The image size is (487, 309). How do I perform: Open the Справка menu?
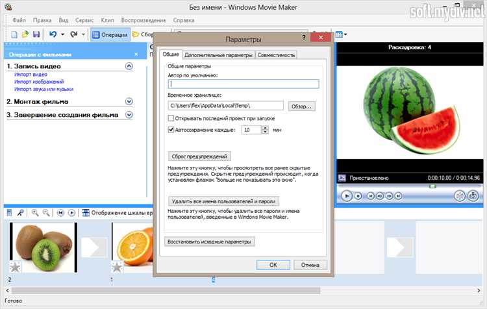tap(184, 20)
